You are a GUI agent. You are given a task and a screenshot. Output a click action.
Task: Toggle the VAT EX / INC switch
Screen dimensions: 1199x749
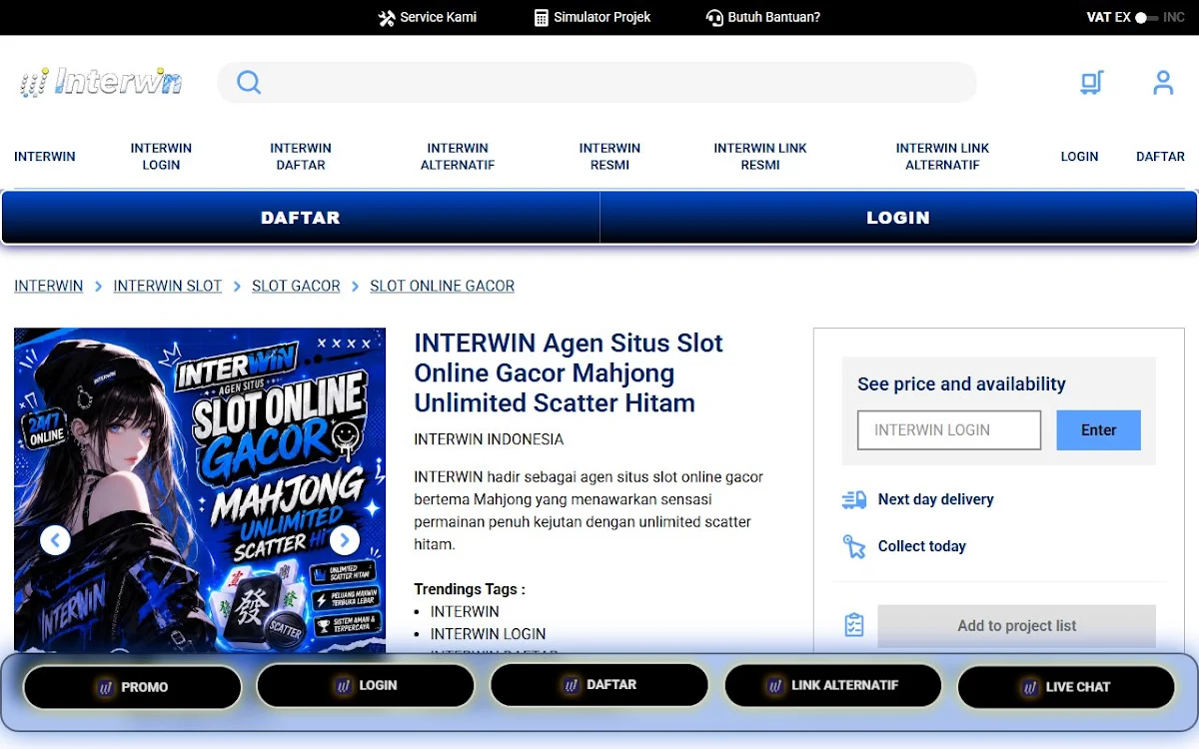[x=1146, y=18]
